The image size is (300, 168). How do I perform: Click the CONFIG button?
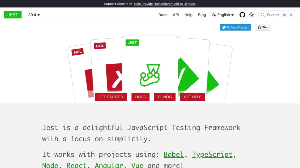click(165, 97)
